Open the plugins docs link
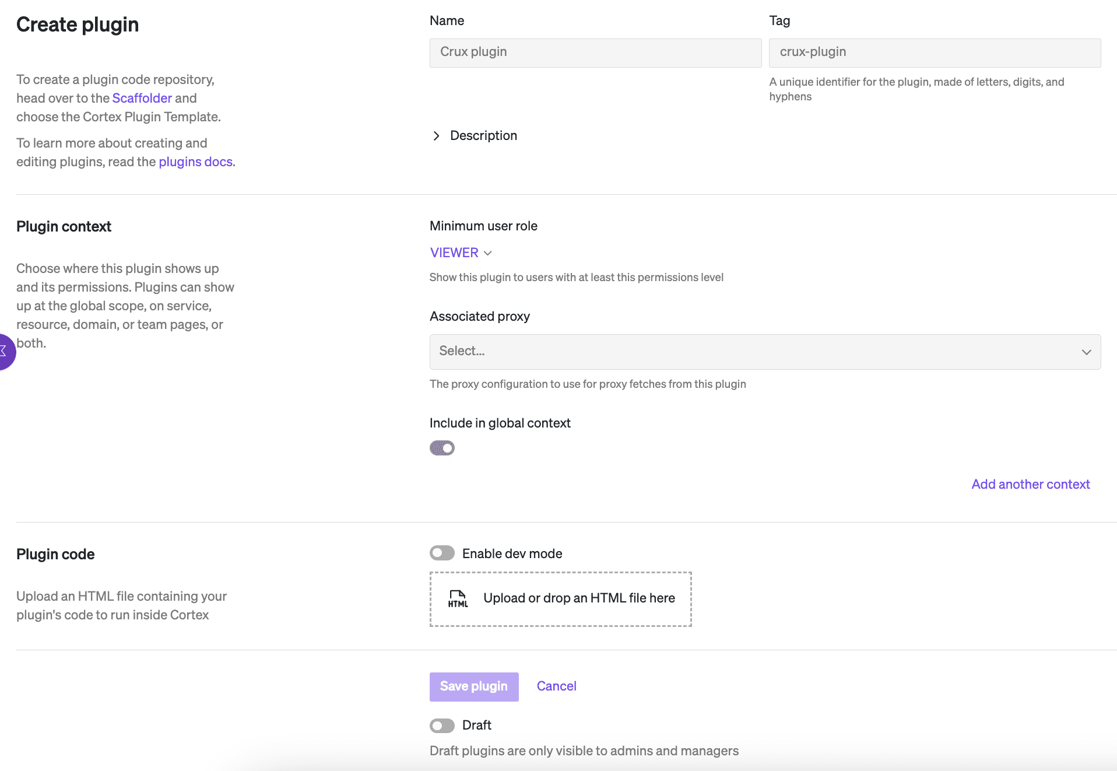 pyautogui.click(x=195, y=162)
